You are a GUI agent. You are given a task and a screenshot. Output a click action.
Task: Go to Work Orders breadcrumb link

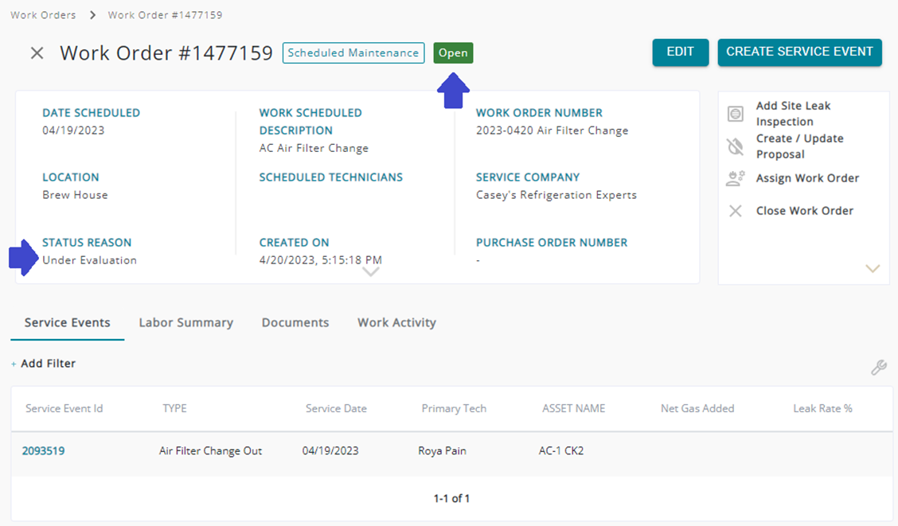tap(43, 15)
